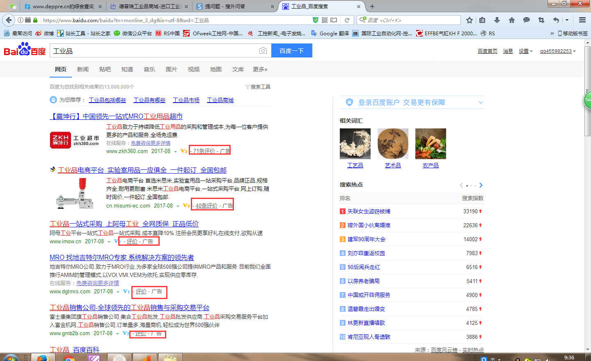The width and height of the screenshot is (591, 361).
Task: Open the 消息 link
Action: [x=508, y=51]
